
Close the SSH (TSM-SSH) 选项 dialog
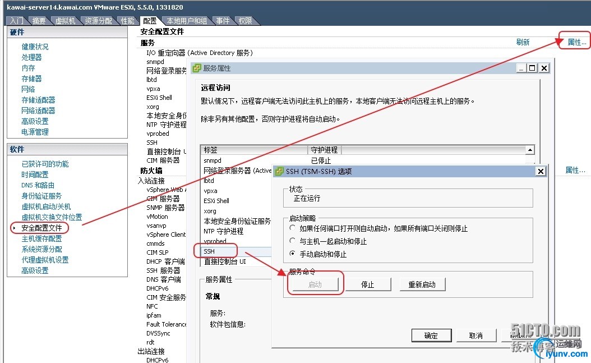(541, 171)
